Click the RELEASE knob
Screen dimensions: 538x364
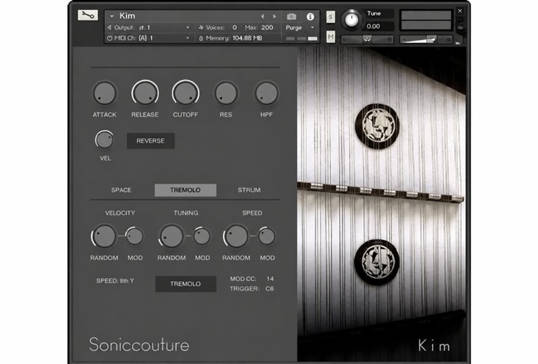[145, 93]
